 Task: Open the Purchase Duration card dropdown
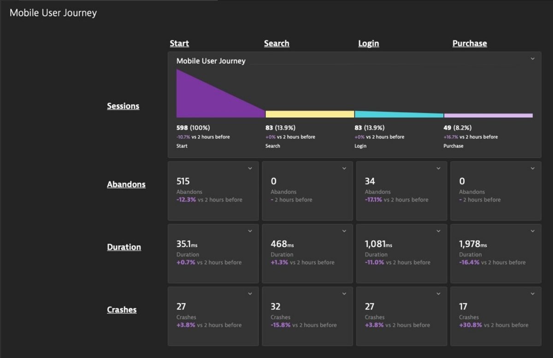533,231
